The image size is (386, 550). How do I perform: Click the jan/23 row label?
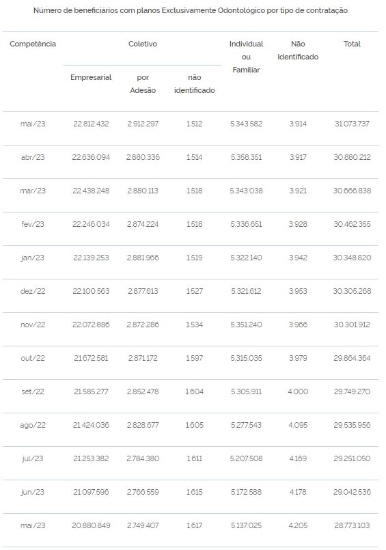33,258
